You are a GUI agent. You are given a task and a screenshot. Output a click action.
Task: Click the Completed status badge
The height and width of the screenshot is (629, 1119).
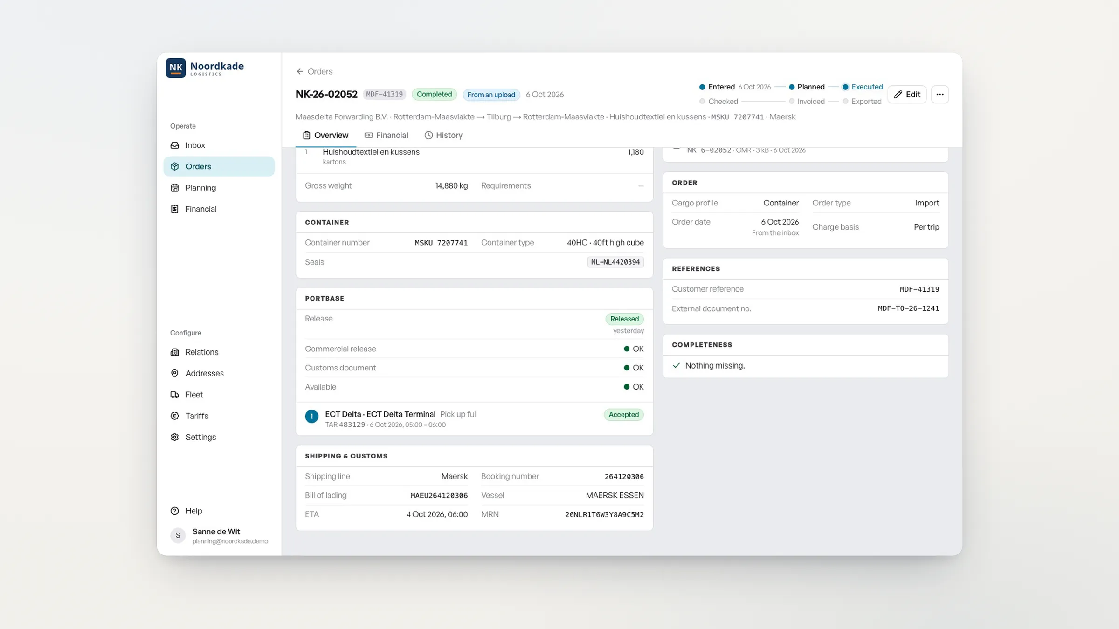point(434,94)
